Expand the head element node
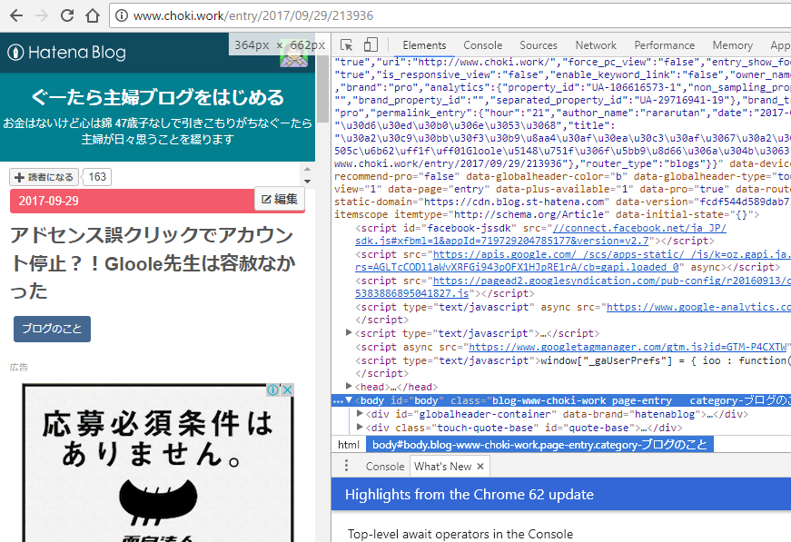791x542 pixels. pyautogui.click(x=349, y=386)
